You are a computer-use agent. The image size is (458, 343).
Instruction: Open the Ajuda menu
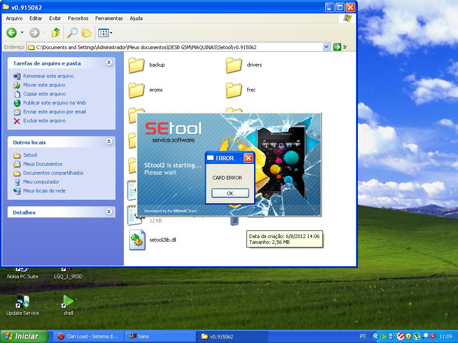pos(136,18)
